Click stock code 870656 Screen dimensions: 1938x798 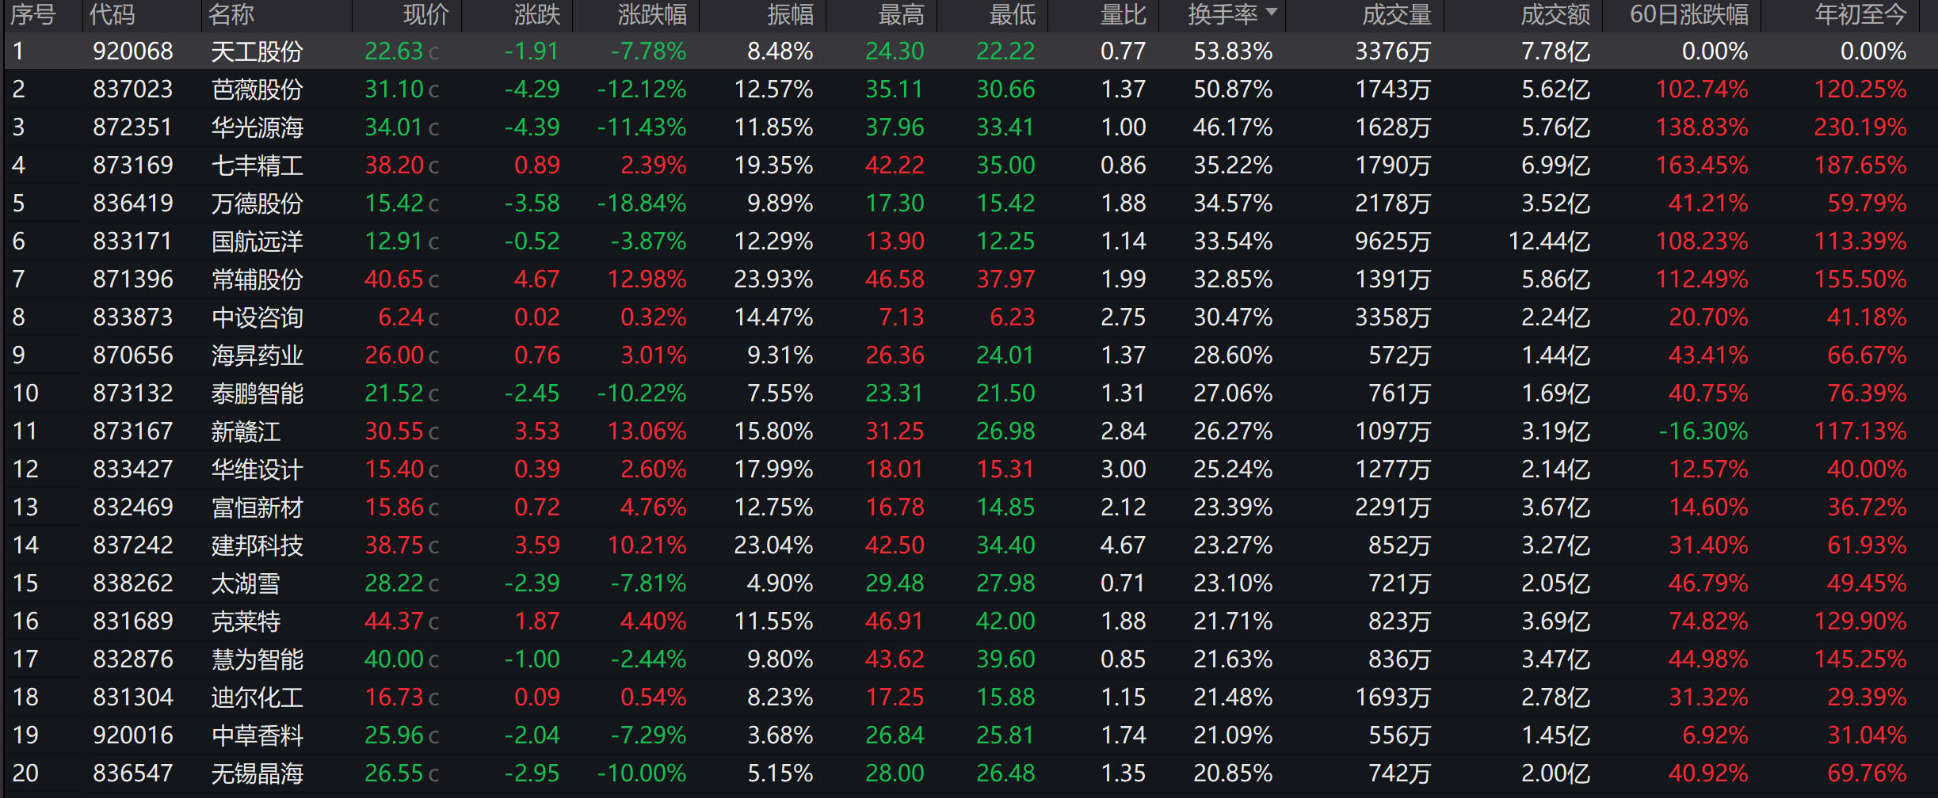(x=132, y=355)
